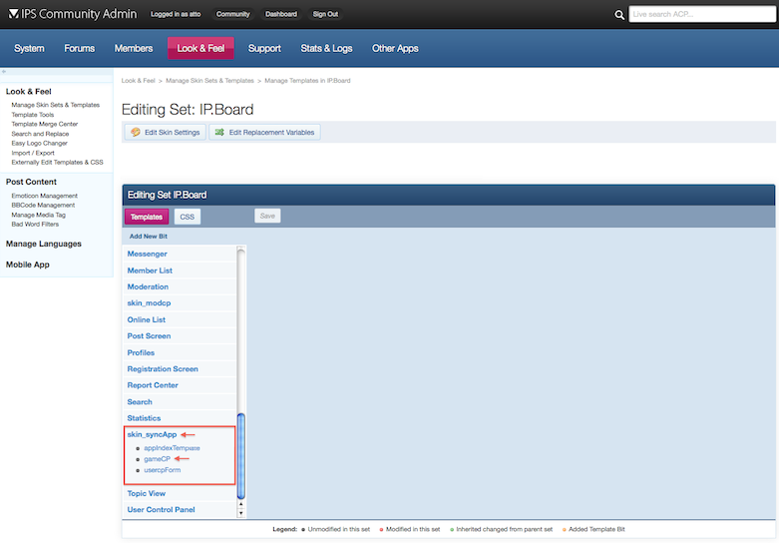Viewport: 779px width, 543px height.
Task: Collapse the skin_syncApp template group
Action: coord(152,434)
